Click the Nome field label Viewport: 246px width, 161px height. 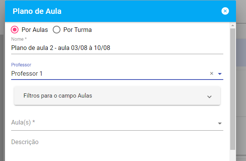19,39
